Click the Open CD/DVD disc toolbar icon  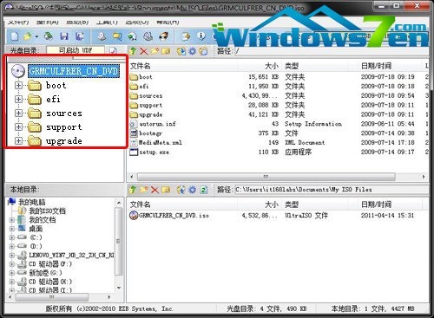pyautogui.click(x=49, y=36)
